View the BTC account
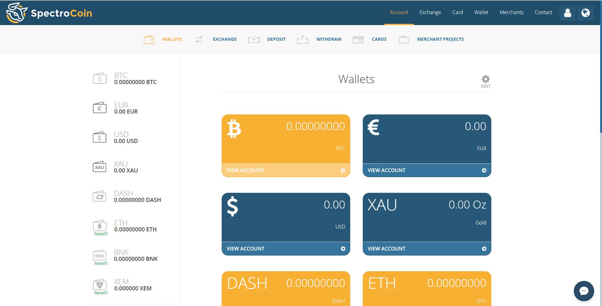 click(x=286, y=170)
